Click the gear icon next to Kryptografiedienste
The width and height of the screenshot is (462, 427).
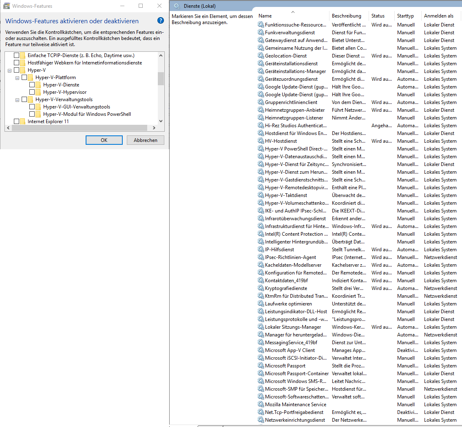click(x=261, y=288)
